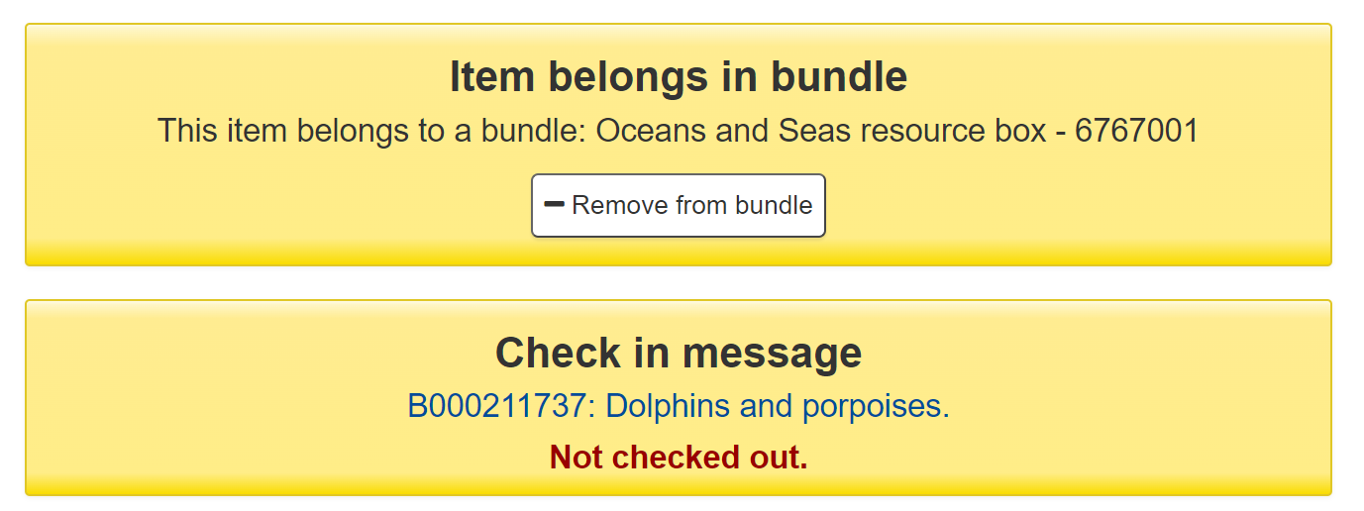1364x511 pixels.
Task: Click the word "Dolphins" in the title link
Action: pos(668,406)
